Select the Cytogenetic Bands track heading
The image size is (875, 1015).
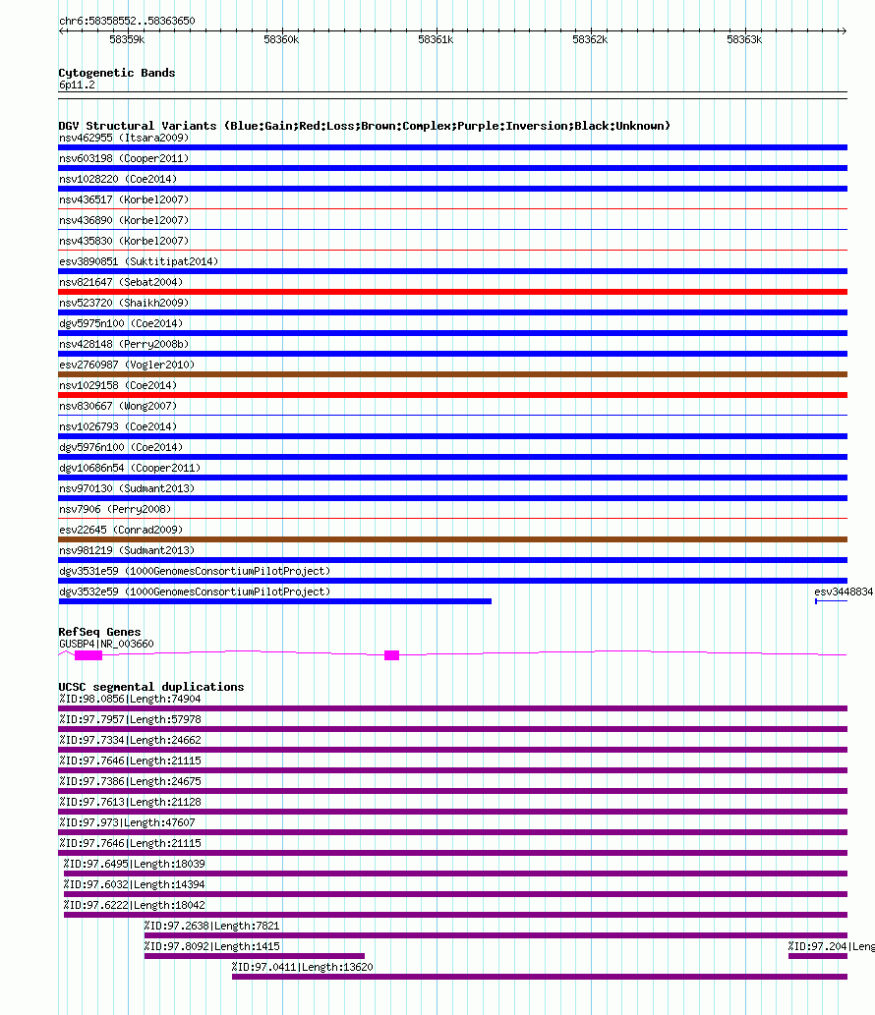click(x=117, y=73)
